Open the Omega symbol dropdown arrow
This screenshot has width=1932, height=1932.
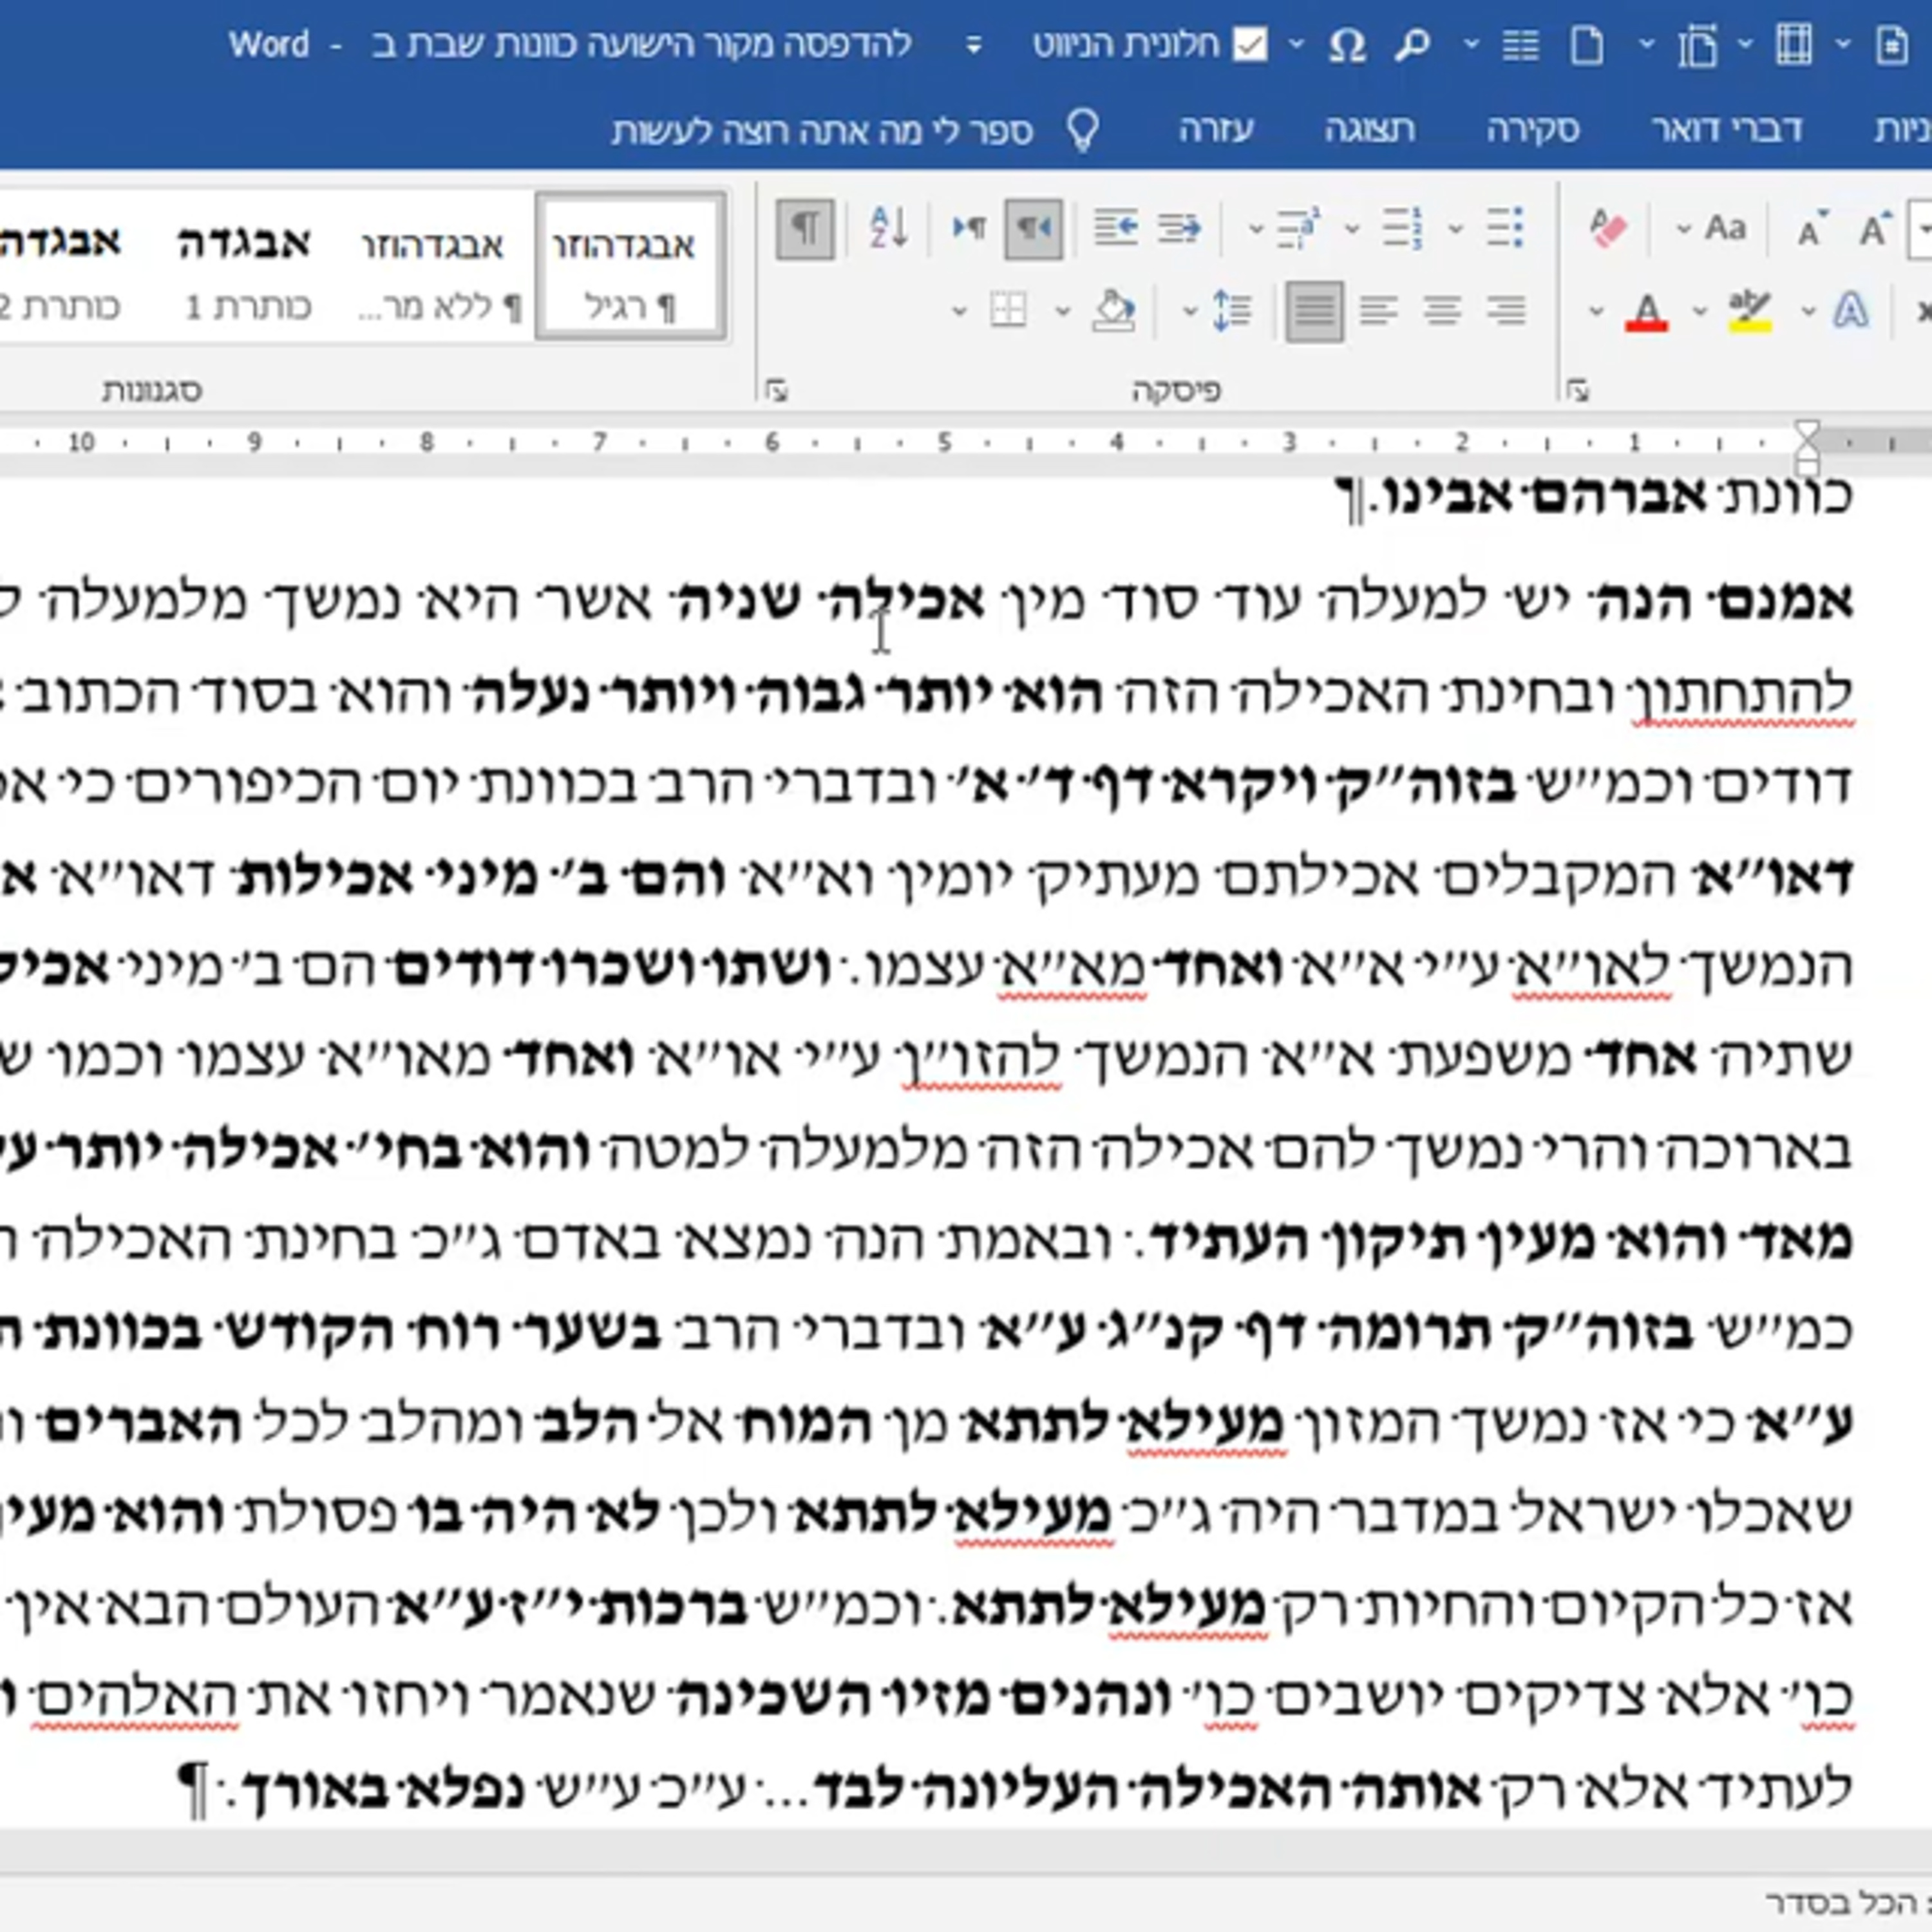point(1296,45)
